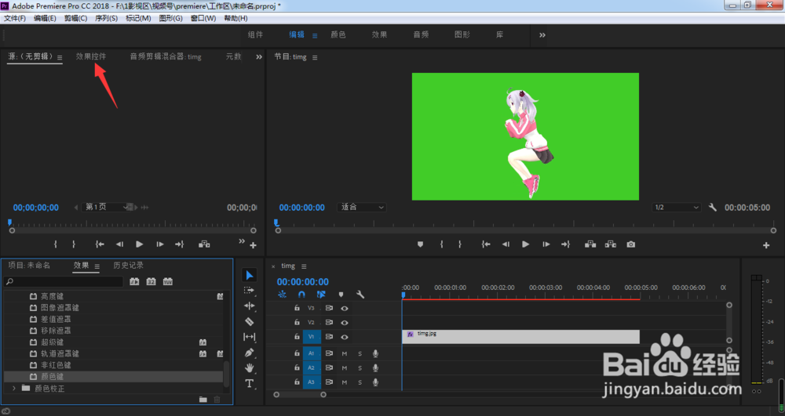785x416 pixels.
Task: Open the 项目: 未命名 tab
Action: tap(29, 265)
